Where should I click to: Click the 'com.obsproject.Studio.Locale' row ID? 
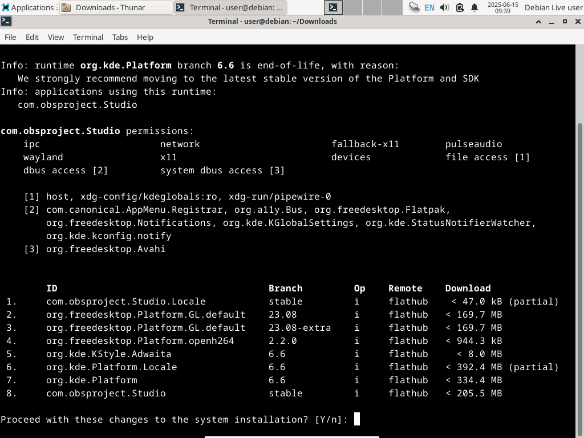click(x=126, y=301)
